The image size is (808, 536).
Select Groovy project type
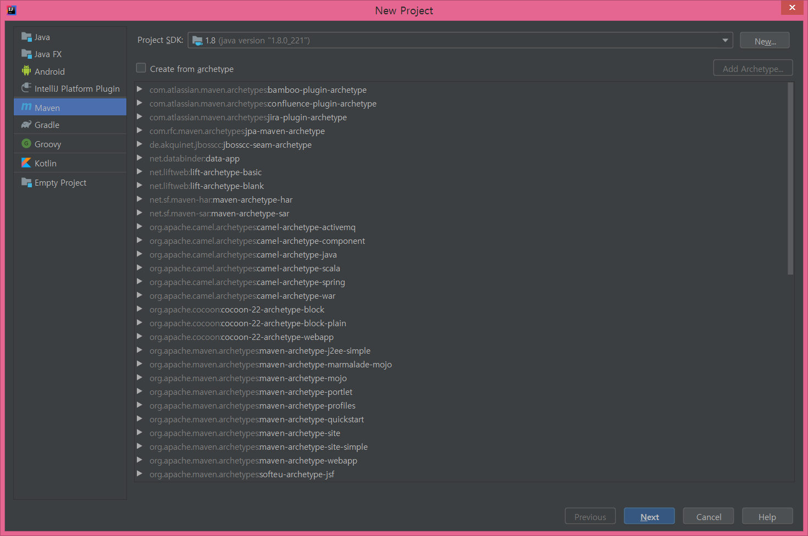(70, 144)
